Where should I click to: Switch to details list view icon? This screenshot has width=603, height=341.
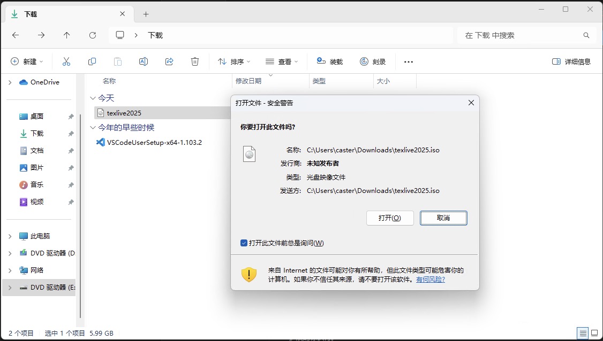[583, 333]
